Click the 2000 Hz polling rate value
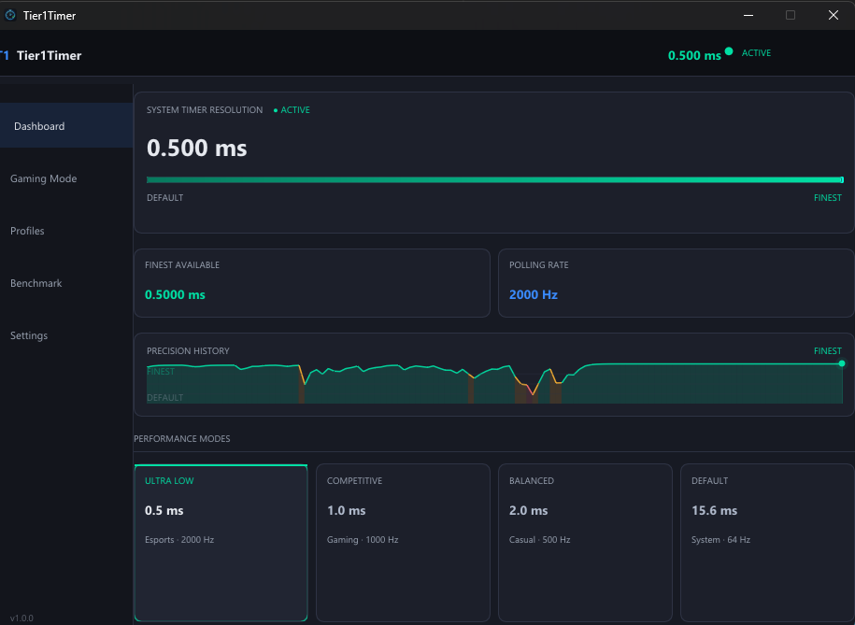The height and width of the screenshot is (625, 855). point(534,293)
